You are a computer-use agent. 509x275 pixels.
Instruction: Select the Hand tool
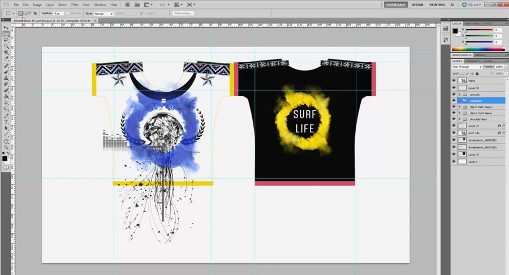pyautogui.click(x=6, y=141)
